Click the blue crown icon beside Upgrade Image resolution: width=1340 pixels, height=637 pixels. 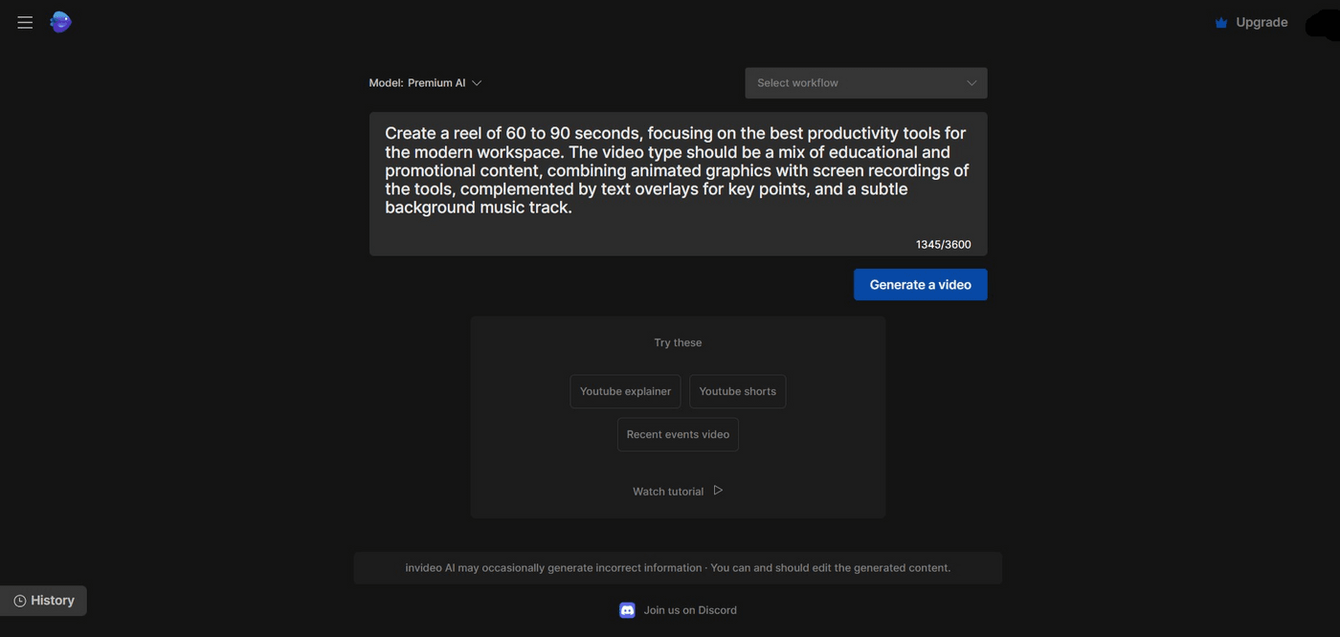click(1220, 21)
